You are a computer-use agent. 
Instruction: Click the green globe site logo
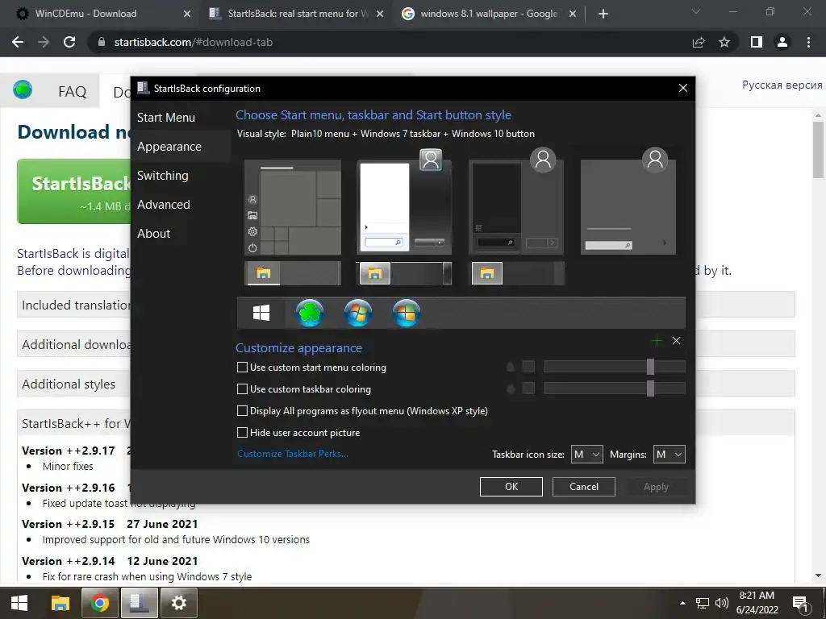[23, 90]
